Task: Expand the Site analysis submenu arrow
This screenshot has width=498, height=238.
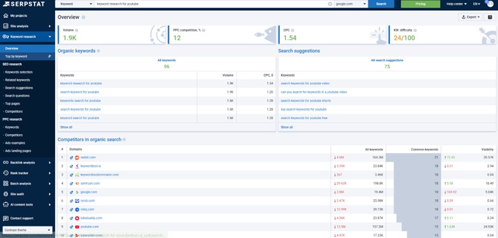Action: click(50, 26)
